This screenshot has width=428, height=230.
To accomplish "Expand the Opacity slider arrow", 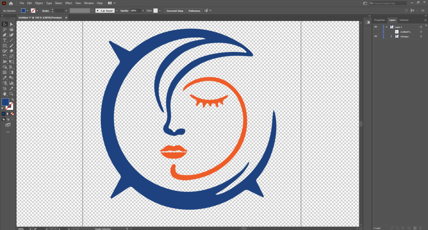I will coord(143,10).
